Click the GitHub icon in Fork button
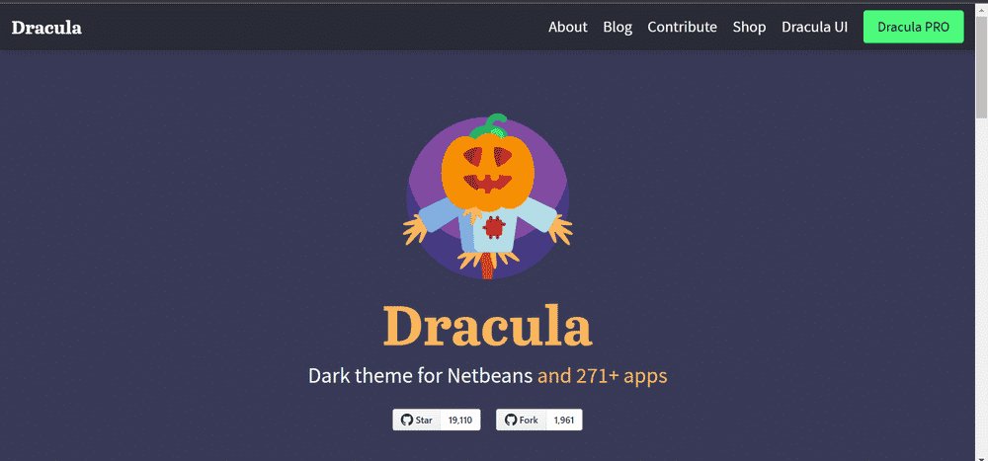 [x=511, y=421]
